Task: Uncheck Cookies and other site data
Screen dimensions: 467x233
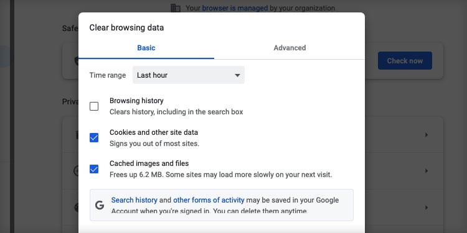Action: (x=94, y=137)
